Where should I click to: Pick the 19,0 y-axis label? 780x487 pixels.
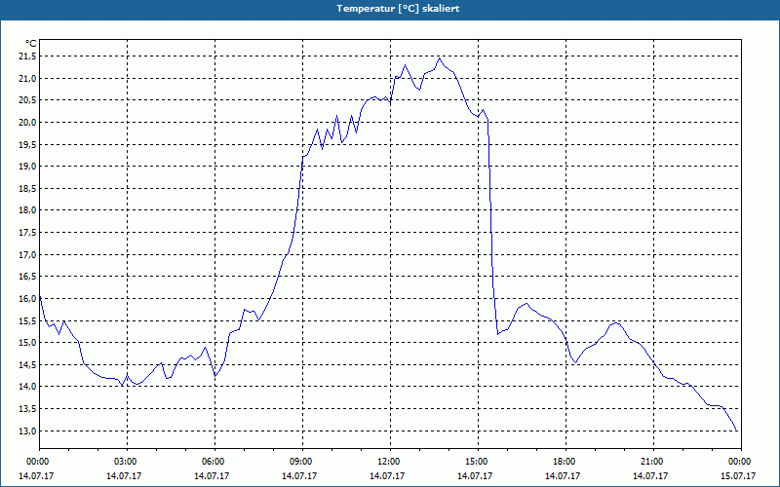pyautogui.click(x=27, y=167)
